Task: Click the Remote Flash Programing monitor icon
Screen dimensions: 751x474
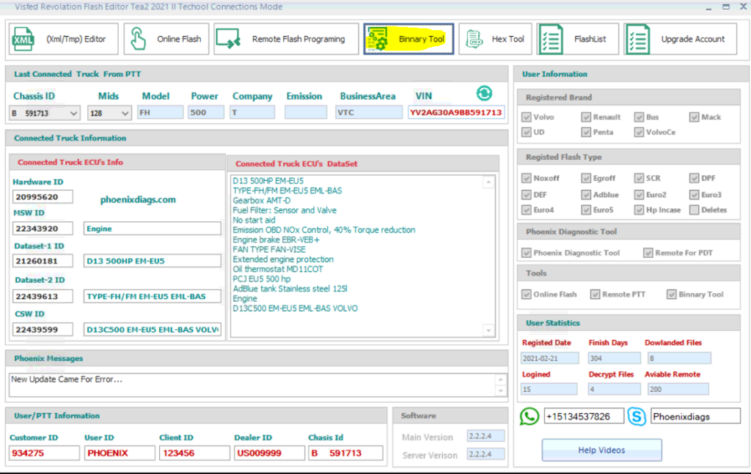Action: tap(228, 39)
